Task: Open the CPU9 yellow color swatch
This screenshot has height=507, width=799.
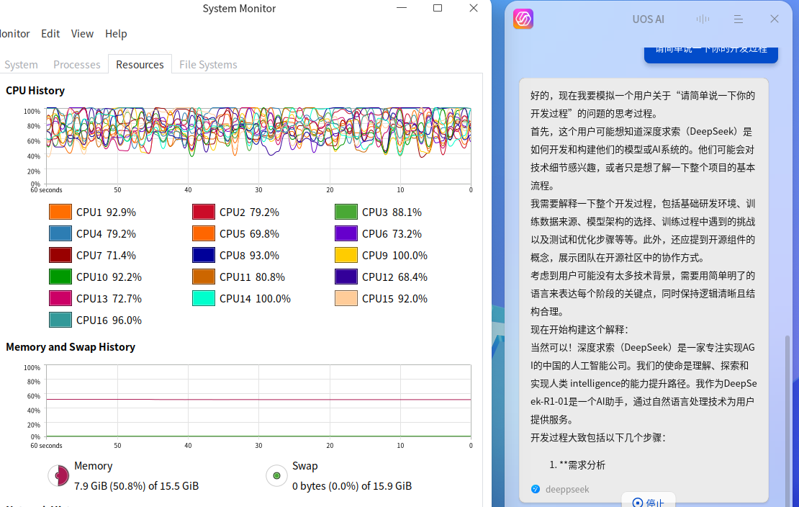Action: click(x=346, y=255)
